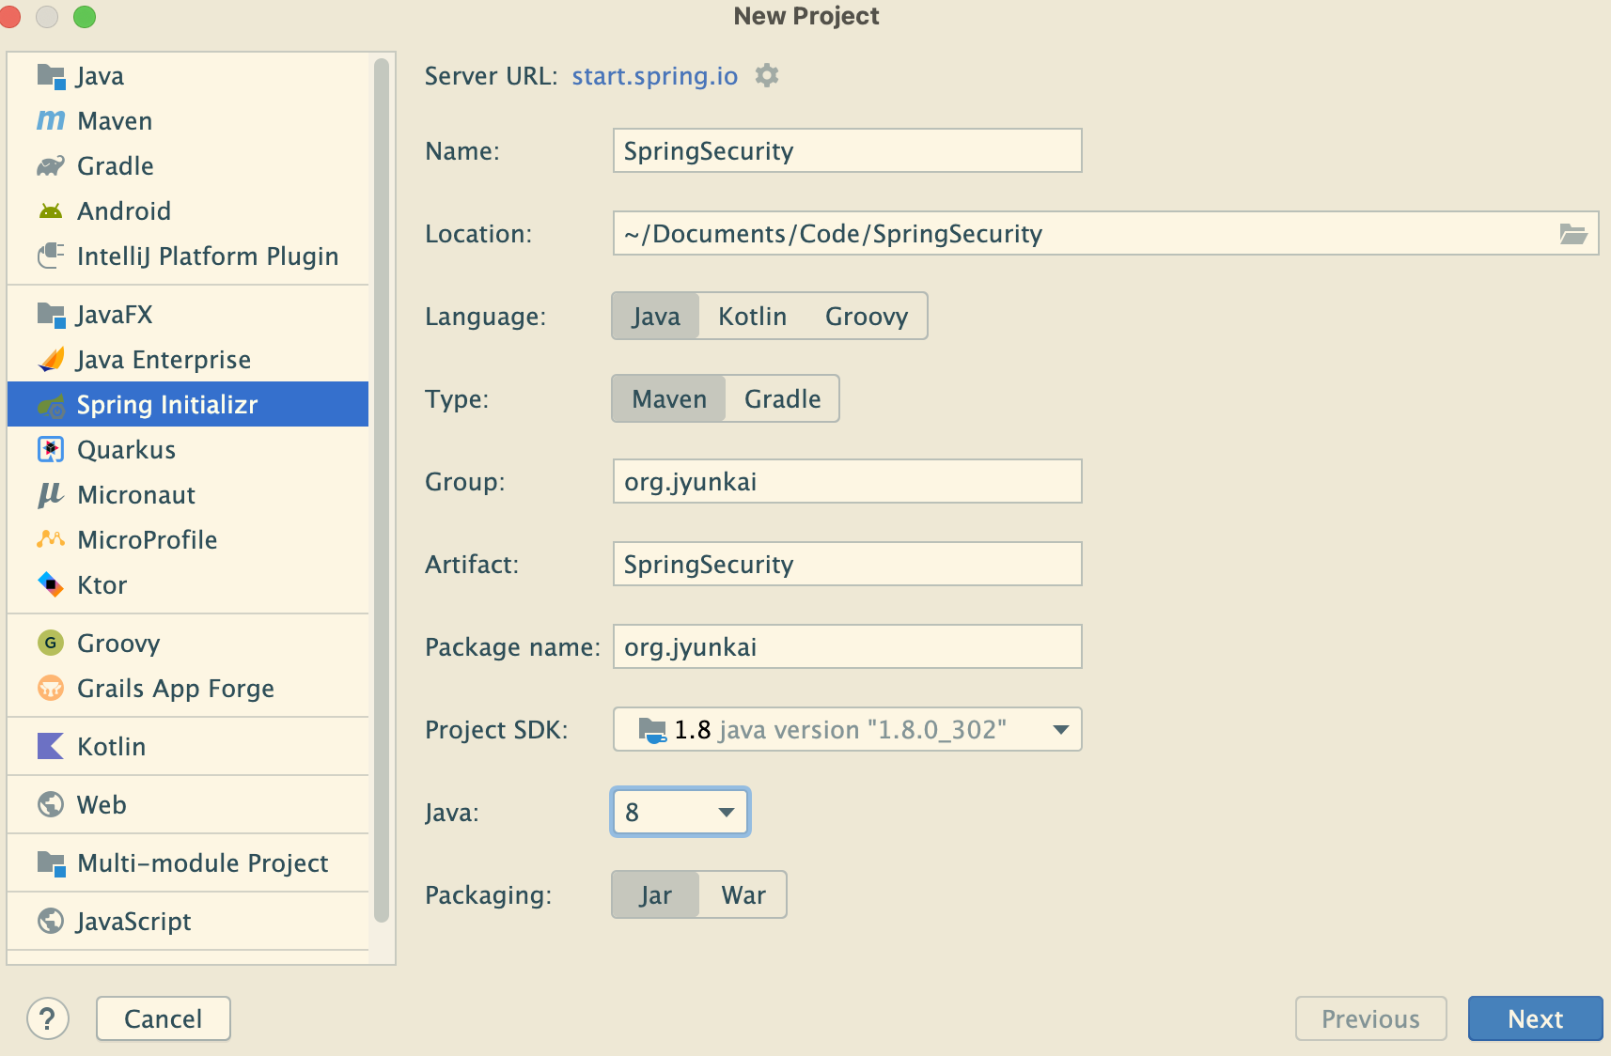Click Next to continue
Image resolution: width=1611 pixels, height=1056 pixels.
(1536, 1018)
